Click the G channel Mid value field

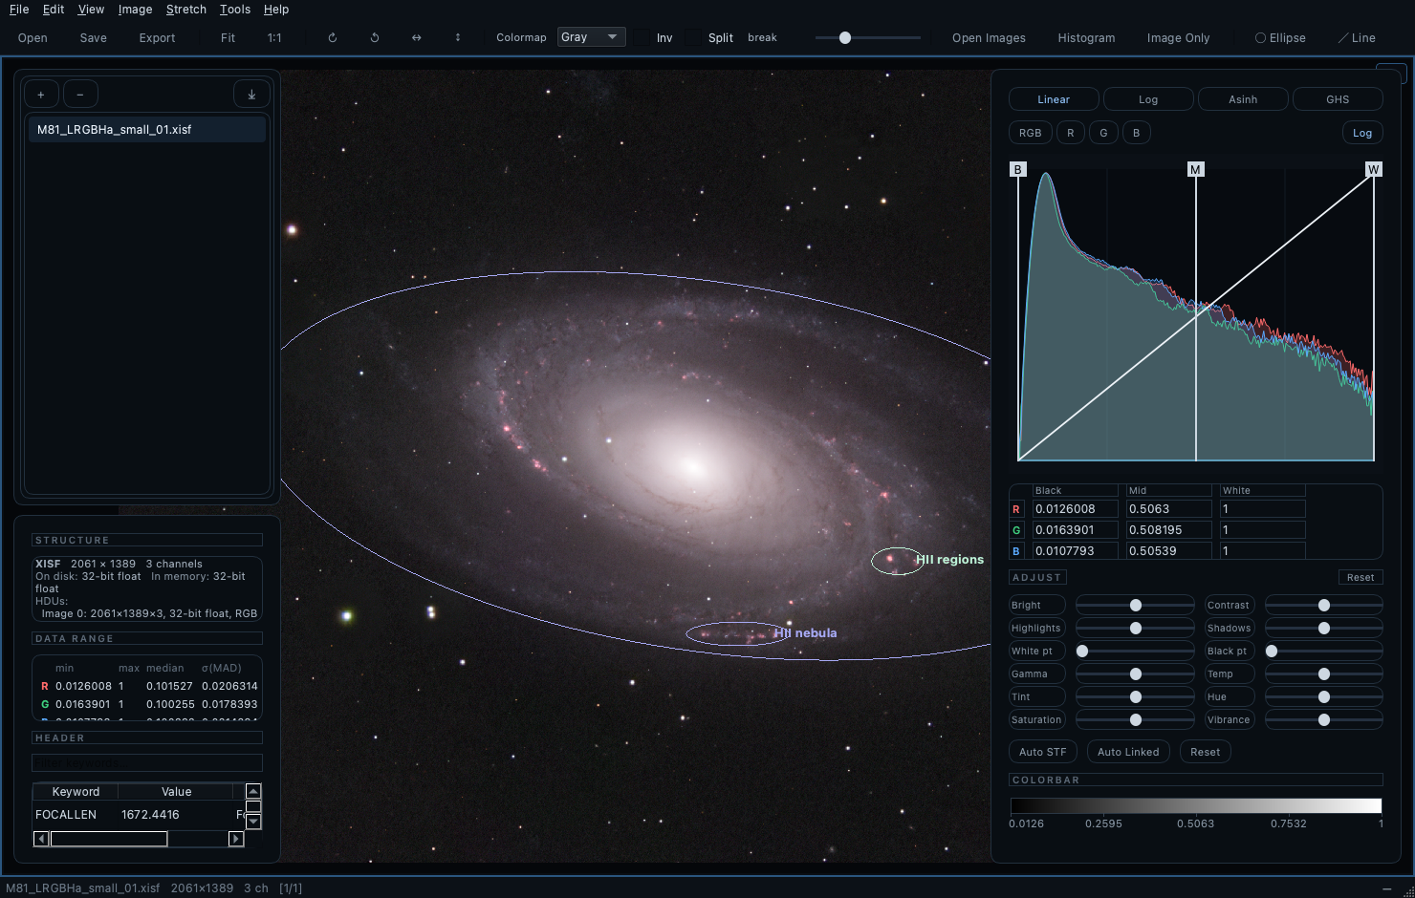(x=1168, y=530)
